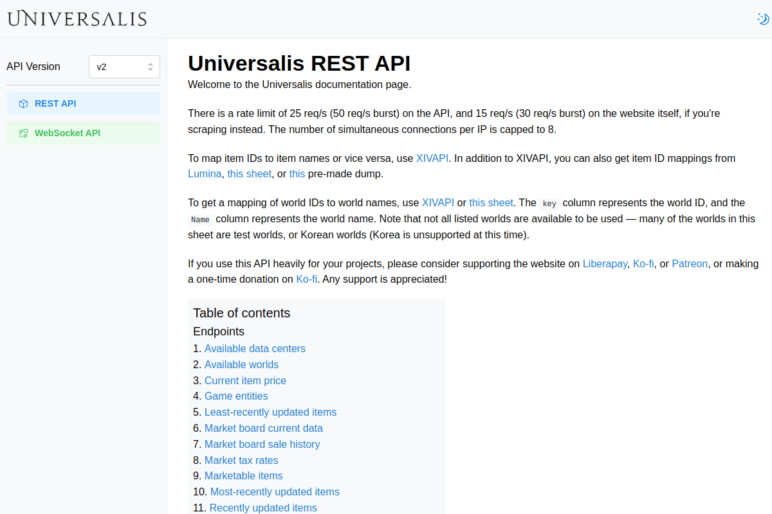Open one-time donation Ko-fi link

(x=306, y=279)
